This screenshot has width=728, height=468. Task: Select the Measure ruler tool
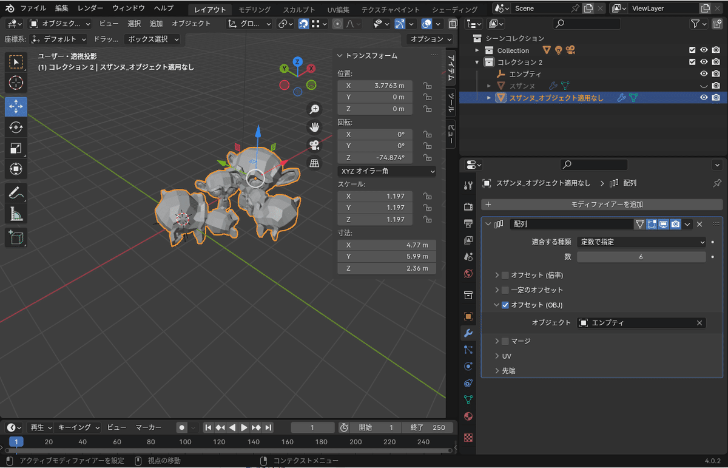coord(16,214)
